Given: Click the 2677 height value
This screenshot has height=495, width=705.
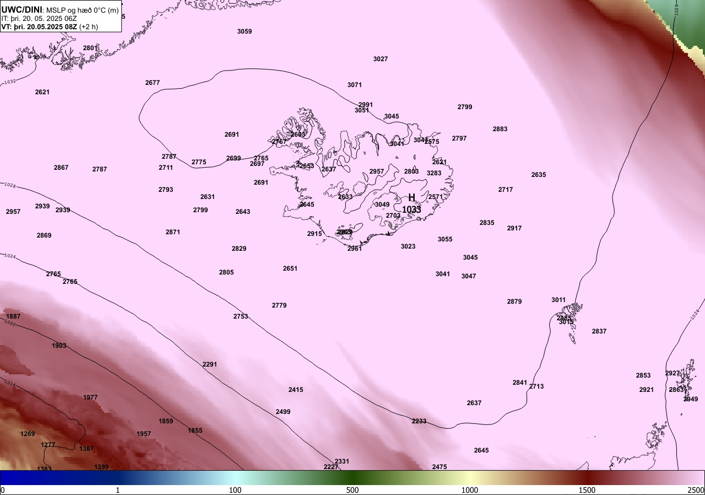Looking at the screenshot, I should point(153,83).
